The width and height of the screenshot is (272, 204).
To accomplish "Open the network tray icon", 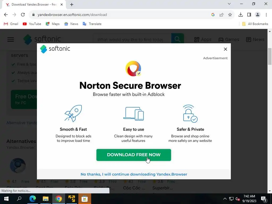I will pyautogui.click(x=231, y=199).
